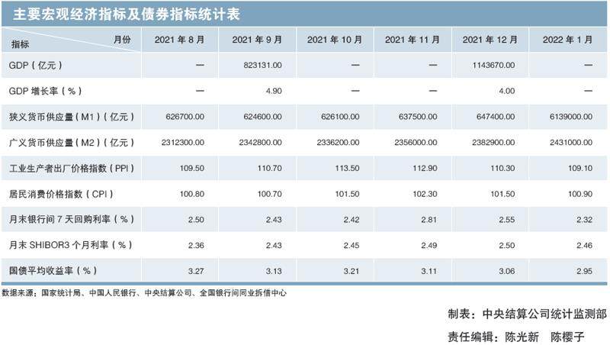Select the 2021 年 8 月 column header

180,40
